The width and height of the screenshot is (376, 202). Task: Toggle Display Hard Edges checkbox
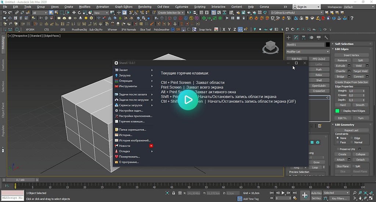(341, 111)
